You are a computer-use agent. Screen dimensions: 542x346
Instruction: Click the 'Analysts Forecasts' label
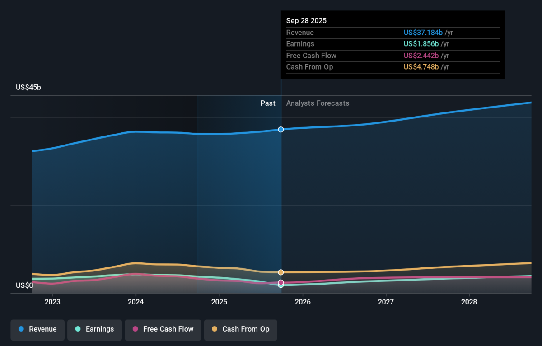tap(318, 103)
